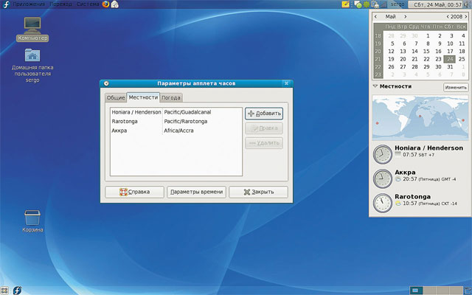Image resolution: width=472 pixels, height=295 pixels.
Task: Open the home folder of sergo
Action: click(x=32, y=66)
